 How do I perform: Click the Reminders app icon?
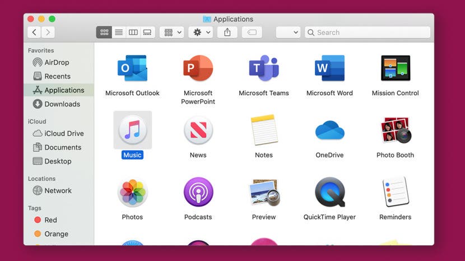coord(396,192)
